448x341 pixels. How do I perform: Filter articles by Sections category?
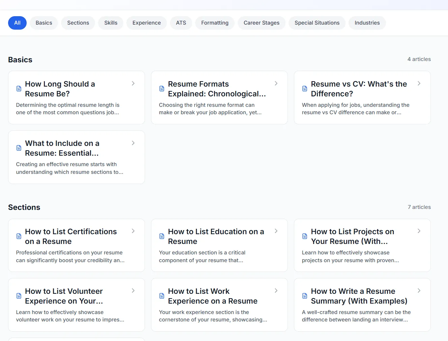[78, 23]
